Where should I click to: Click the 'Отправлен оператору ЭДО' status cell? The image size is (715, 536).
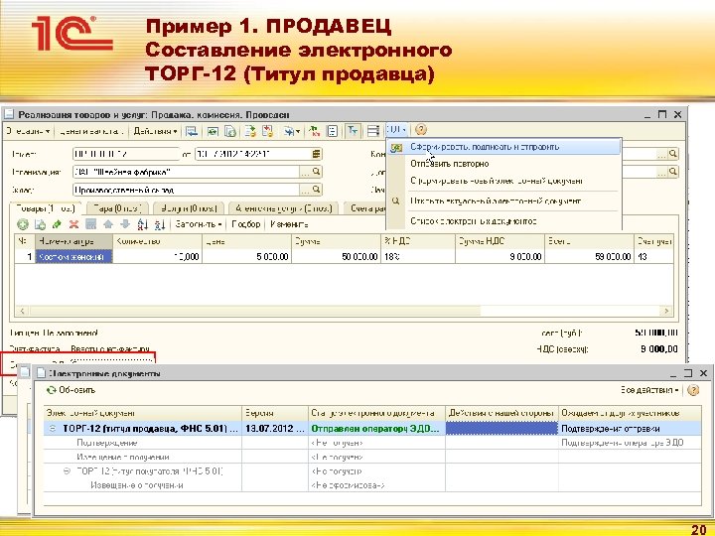(x=376, y=429)
